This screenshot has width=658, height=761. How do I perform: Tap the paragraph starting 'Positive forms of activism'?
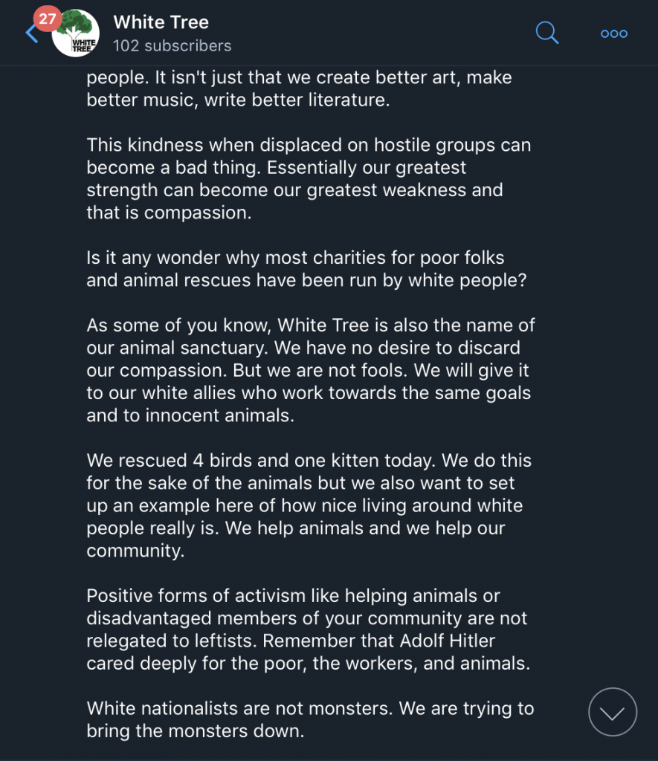pos(308,629)
